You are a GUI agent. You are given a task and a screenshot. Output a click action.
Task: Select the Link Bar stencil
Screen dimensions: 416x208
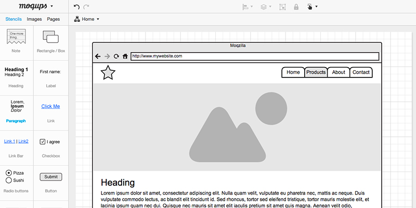point(16,148)
